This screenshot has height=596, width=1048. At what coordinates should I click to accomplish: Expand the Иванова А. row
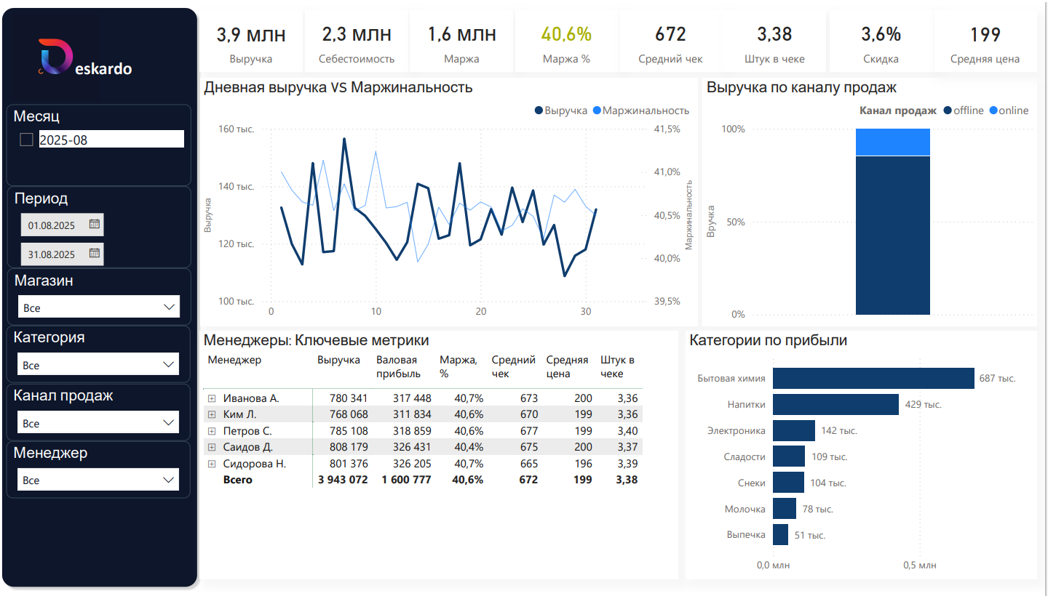pos(212,398)
